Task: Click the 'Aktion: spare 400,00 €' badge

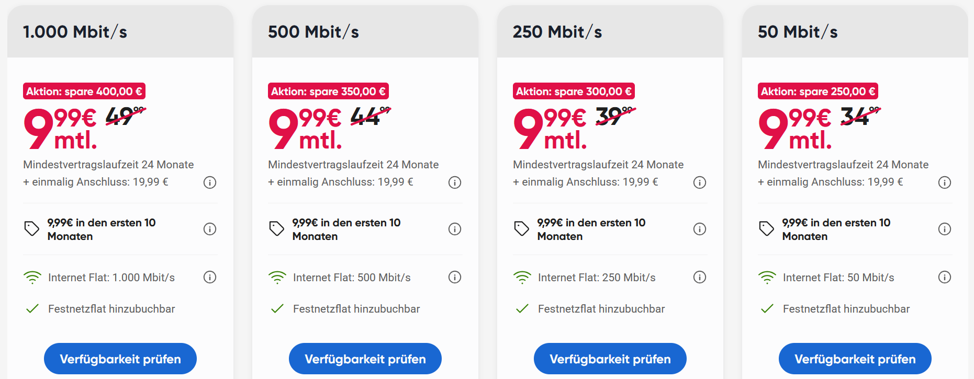Action: [x=84, y=91]
